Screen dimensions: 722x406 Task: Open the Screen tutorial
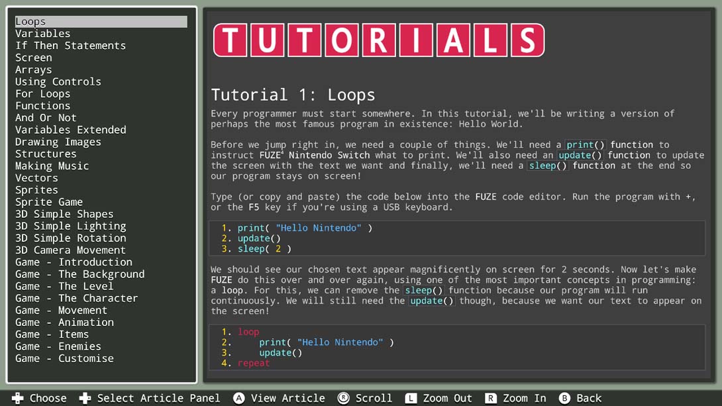(x=34, y=58)
